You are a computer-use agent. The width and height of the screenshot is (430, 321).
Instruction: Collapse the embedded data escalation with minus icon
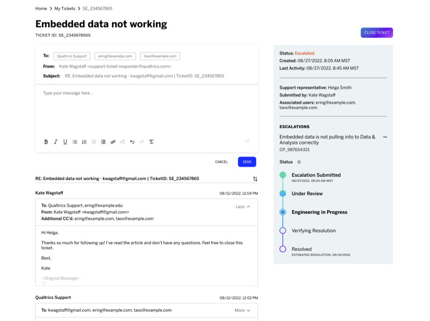click(385, 137)
